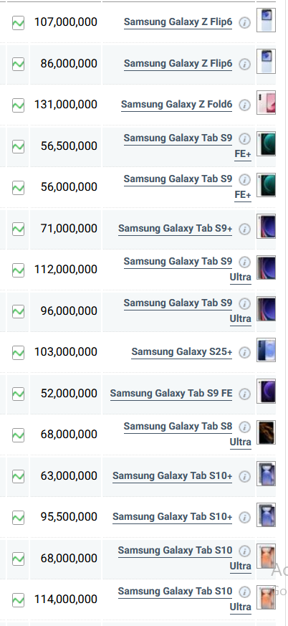
Task: Open chart icon beside 114,000,000 price
Action: coord(18,599)
